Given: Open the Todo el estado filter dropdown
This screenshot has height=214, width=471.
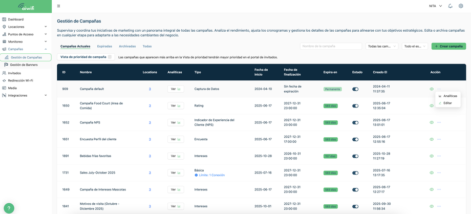Looking at the screenshot, I should point(415,46).
